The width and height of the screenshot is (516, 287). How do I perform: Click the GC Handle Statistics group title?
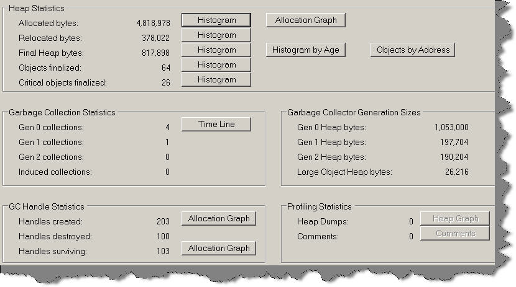click(47, 206)
